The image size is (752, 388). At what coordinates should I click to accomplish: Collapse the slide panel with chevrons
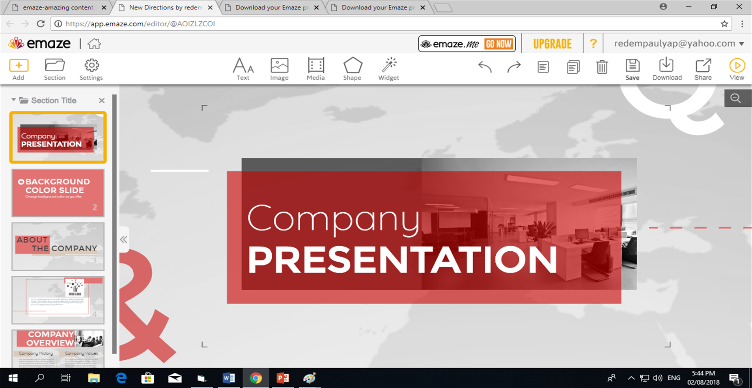(124, 239)
